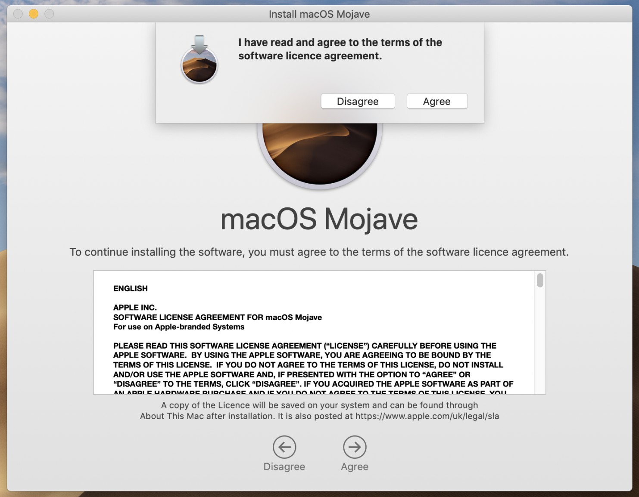Click "SOFTWARE LICENSE AGREEMENT FOR macOS Mojave" line
Viewport: 639px width, 497px height.
click(x=218, y=317)
